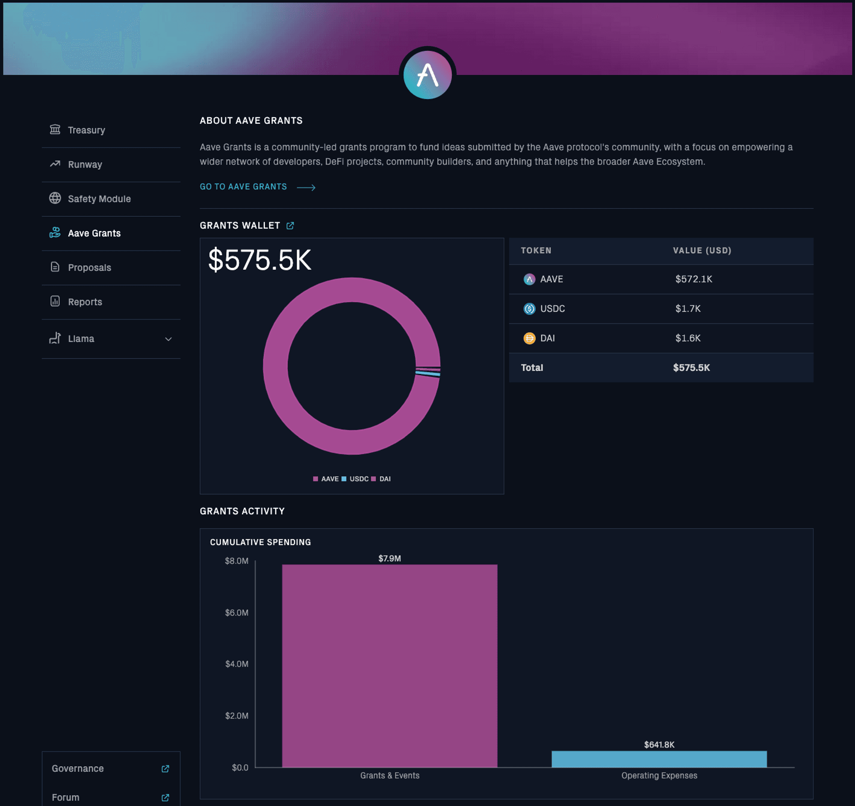Toggle DAI legend swatch in donut chart
The image size is (855, 806).
pos(374,479)
